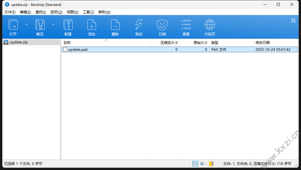
Task: Sort by the 类型 column header
Action: [231, 42]
